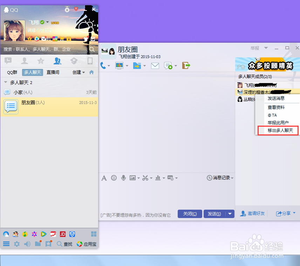The image size is (300, 266).
Task: Open the JD shopping app icon
Action: pos(63,234)
